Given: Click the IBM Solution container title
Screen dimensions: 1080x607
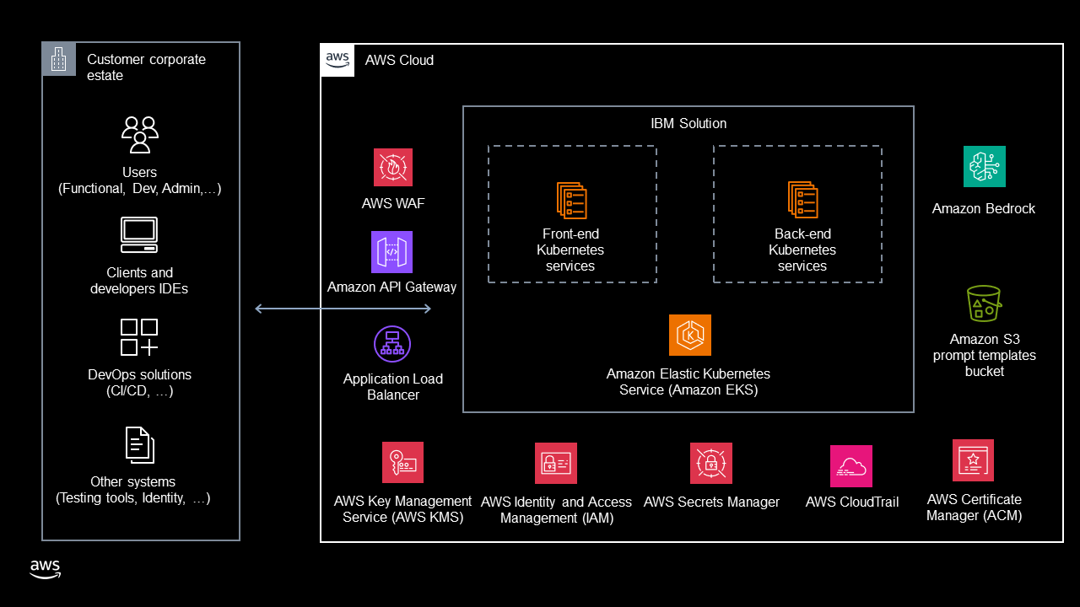Looking at the screenshot, I should 688,123.
